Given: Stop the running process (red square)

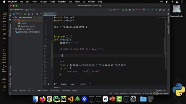Looking at the screenshot, I should 139,10.
